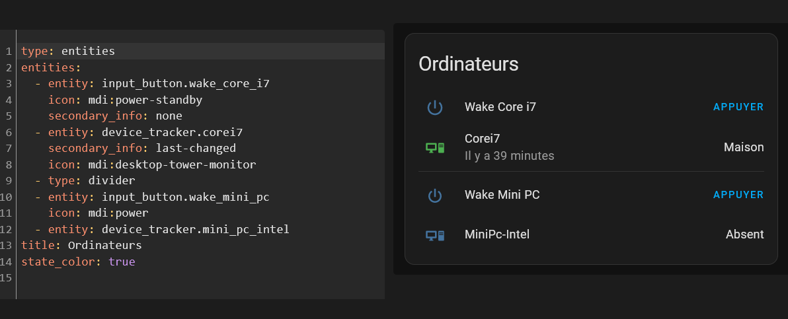
Task: Click the blue desktop tower icon for MiniPc-Intel
Action: [435, 235]
